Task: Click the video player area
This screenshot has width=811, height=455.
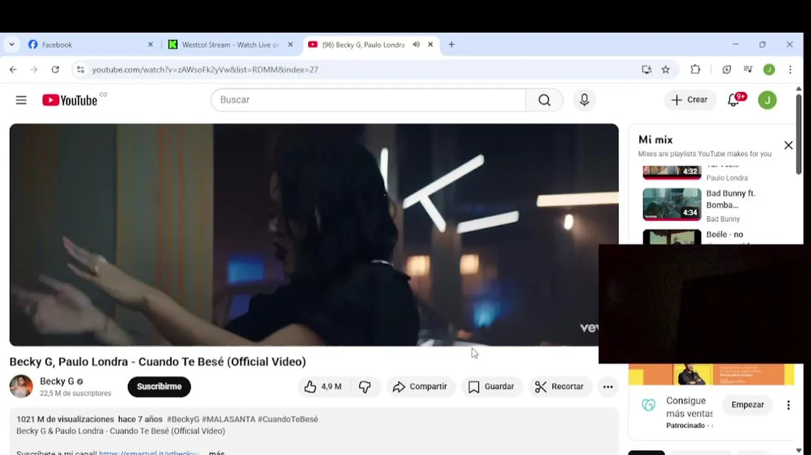Action: pyautogui.click(x=314, y=234)
